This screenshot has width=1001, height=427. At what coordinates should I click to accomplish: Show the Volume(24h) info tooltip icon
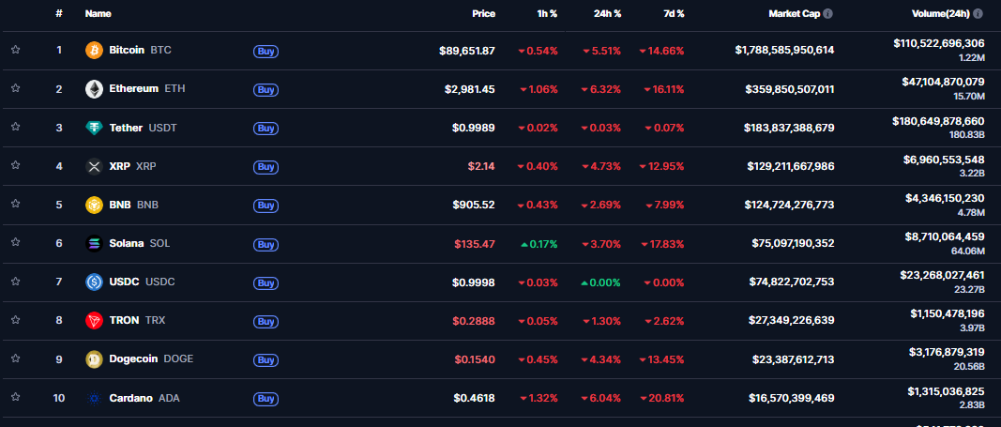978,14
